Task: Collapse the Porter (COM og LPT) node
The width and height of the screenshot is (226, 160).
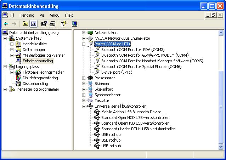Action: pyautogui.click(x=84, y=44)
